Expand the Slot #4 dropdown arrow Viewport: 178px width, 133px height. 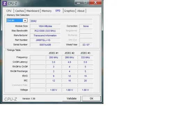coord(25,20)
